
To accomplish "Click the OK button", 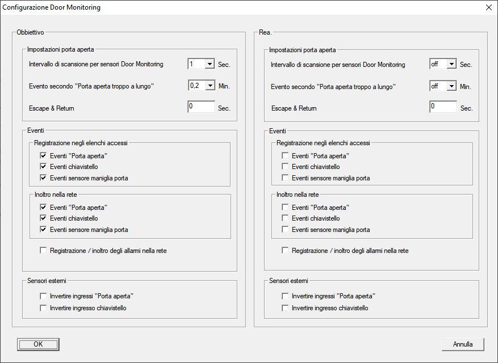I will click(38, 344).
